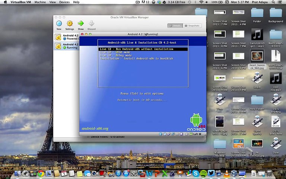Click the optical disk status icon

165,134
